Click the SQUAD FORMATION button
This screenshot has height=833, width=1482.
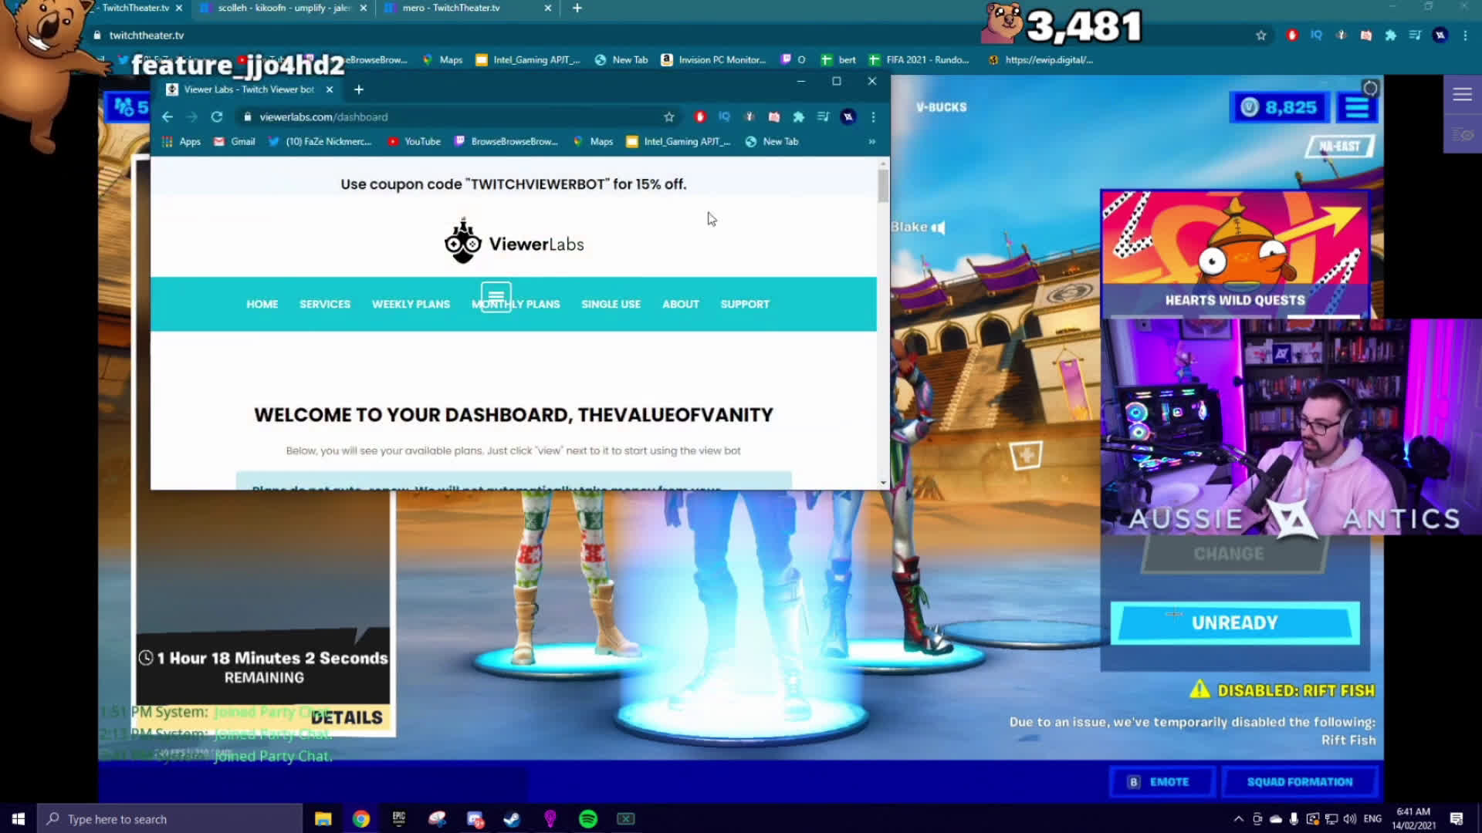[x=1300, y=781]
